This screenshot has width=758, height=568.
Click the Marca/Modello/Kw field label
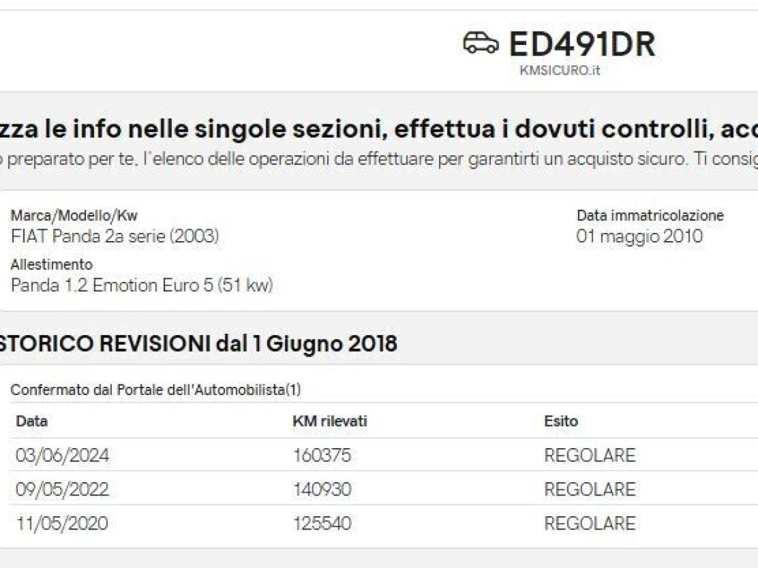pos(74,216)
